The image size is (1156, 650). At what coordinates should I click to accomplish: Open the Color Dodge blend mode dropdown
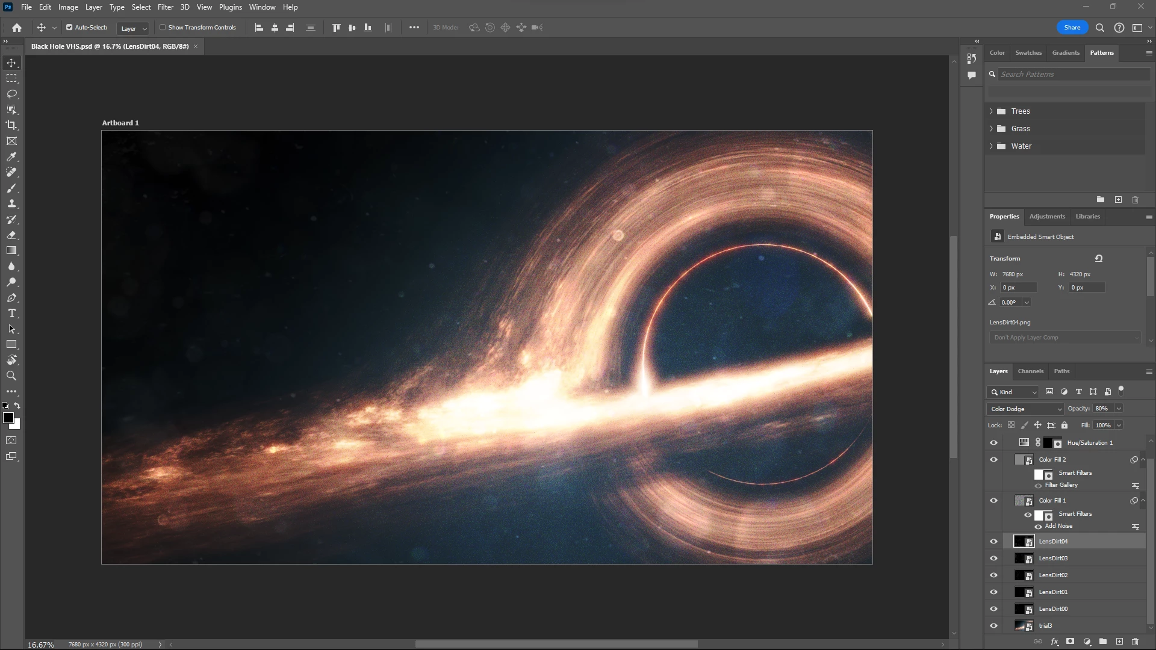pyautogui.click(x=1026, y=409)
